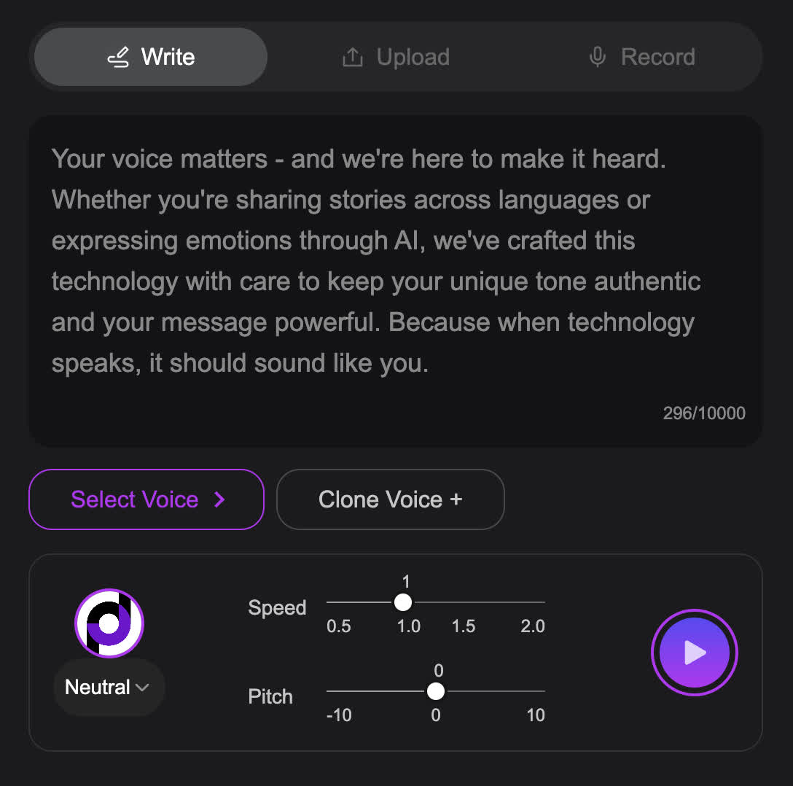Set pitch to 10 on slider track

pyautogui.click(x=543, y=690)
